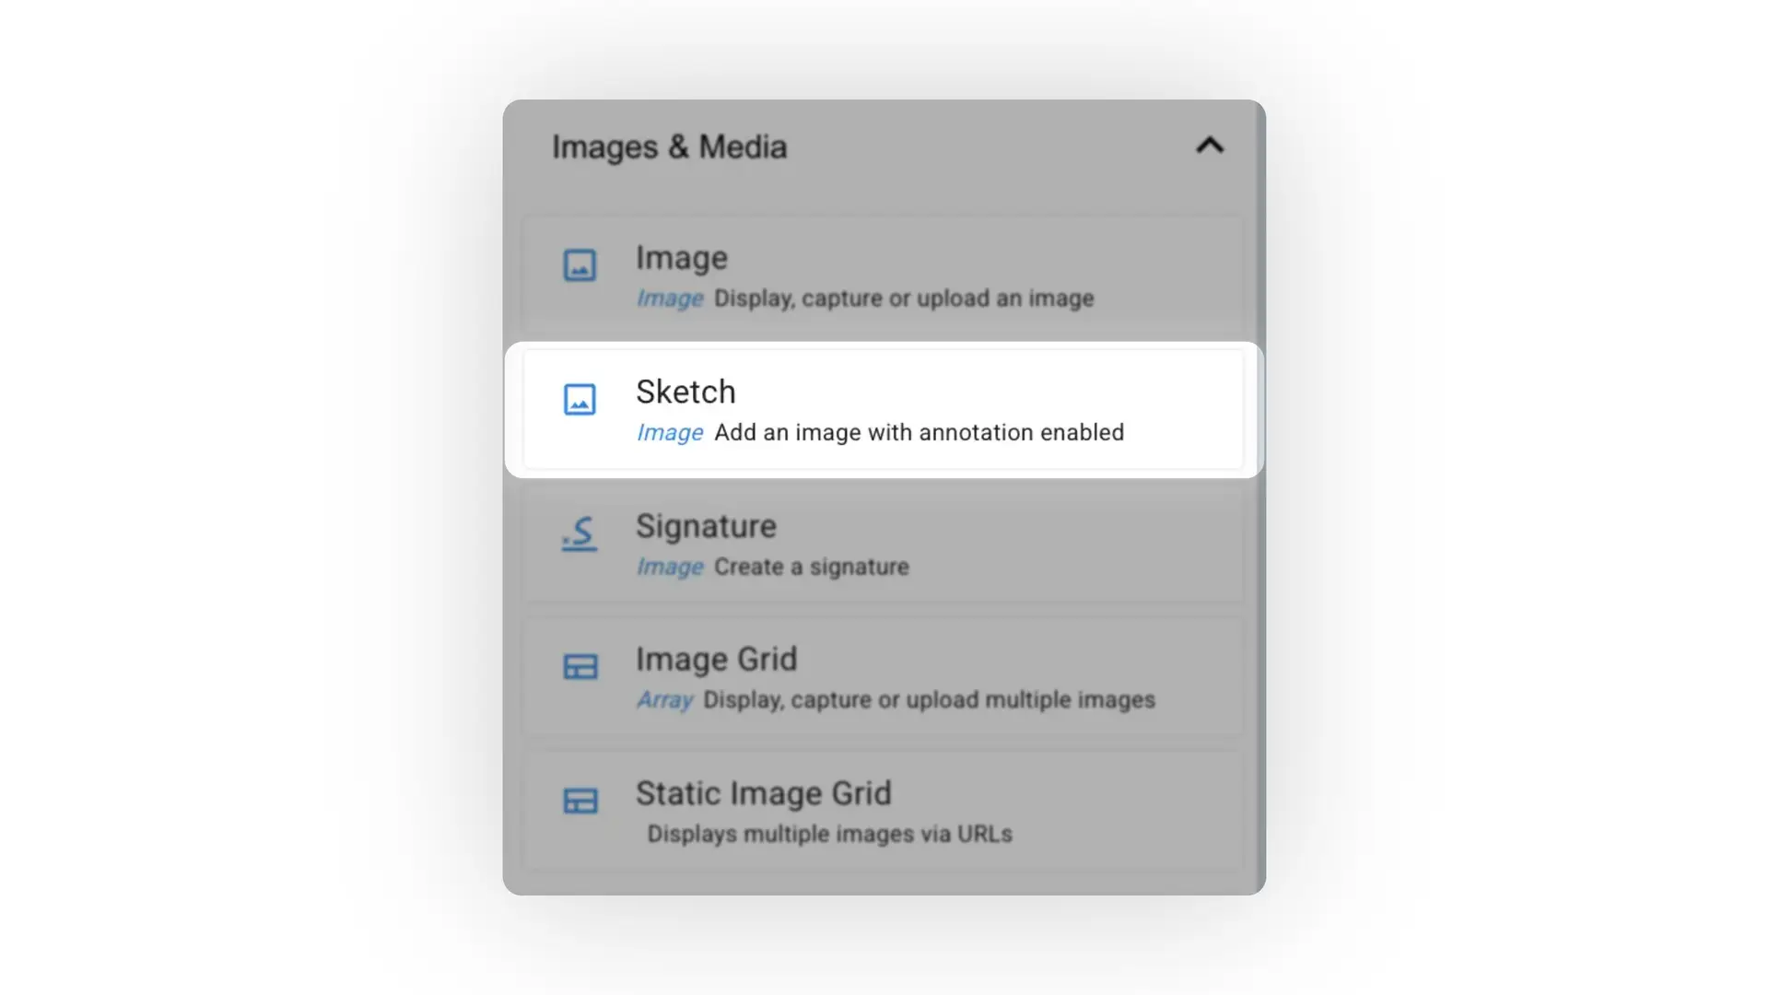Click the blue Image type label under Image
The width and height of the screenshot is (1769, 995).
coord(670,298)
